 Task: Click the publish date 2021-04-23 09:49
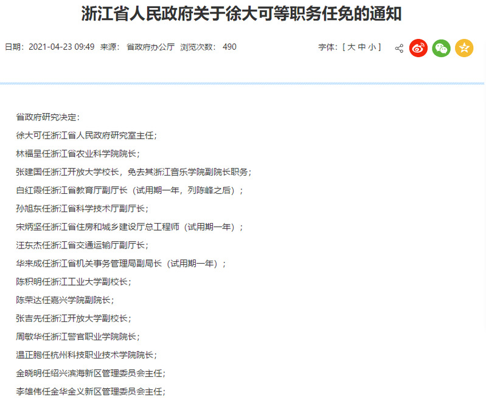61,47
